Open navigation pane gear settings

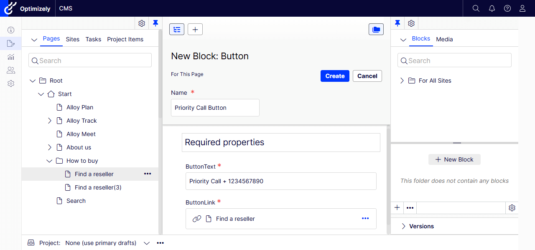coord(142,23)
